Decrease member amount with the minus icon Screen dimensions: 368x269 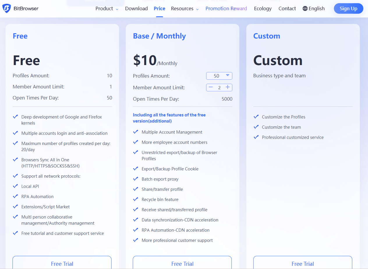pyautogui.click(x=210, y=87)
